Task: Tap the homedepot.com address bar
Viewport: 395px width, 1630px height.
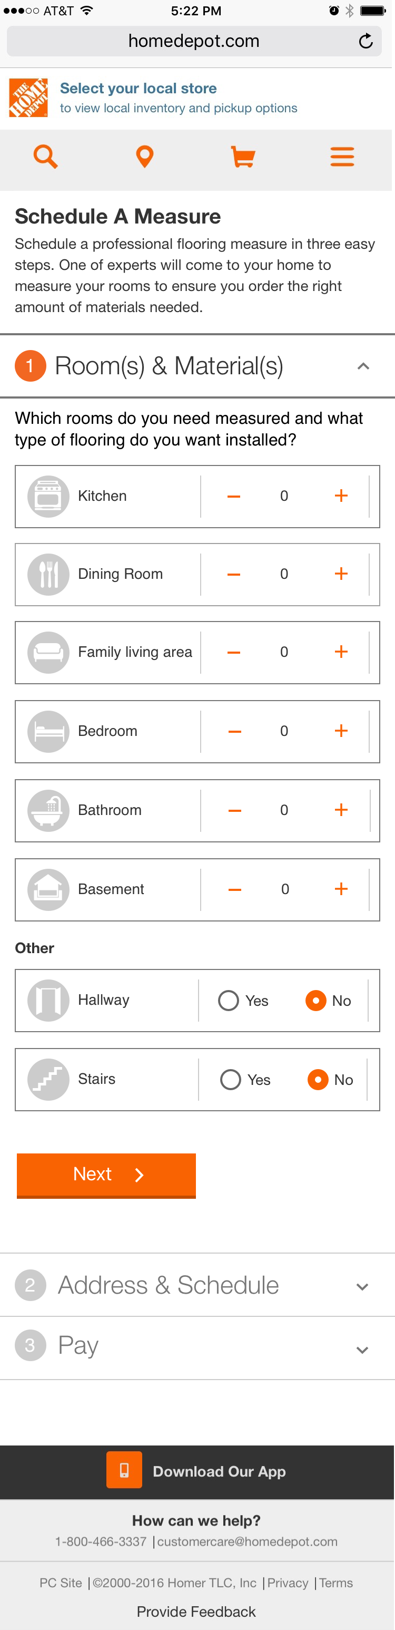Action: (x=194, y=41)
